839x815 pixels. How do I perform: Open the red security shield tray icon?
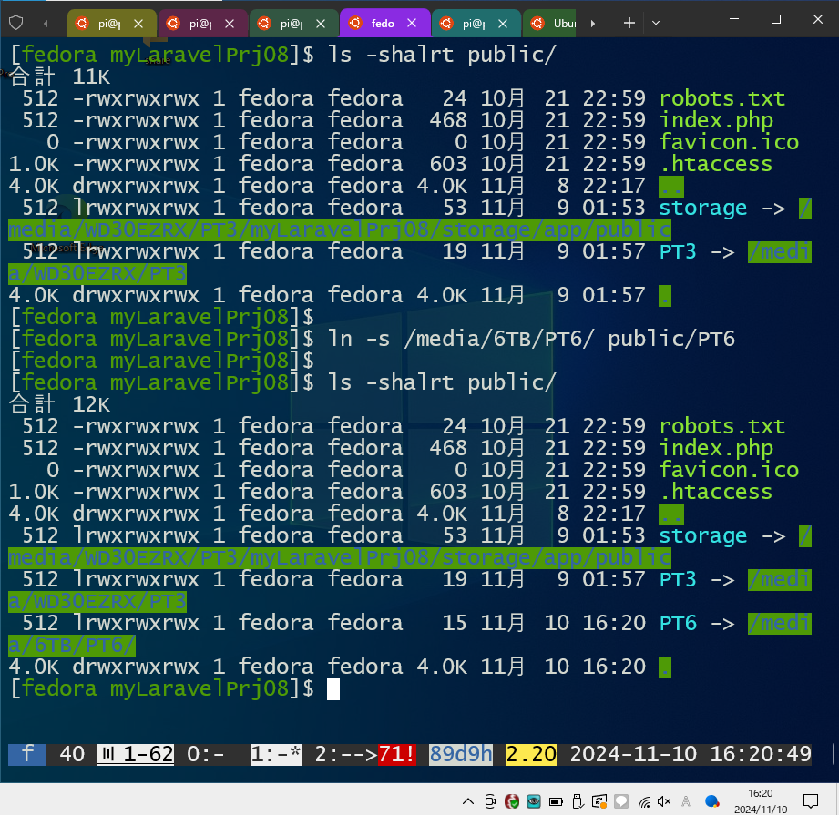512,801
